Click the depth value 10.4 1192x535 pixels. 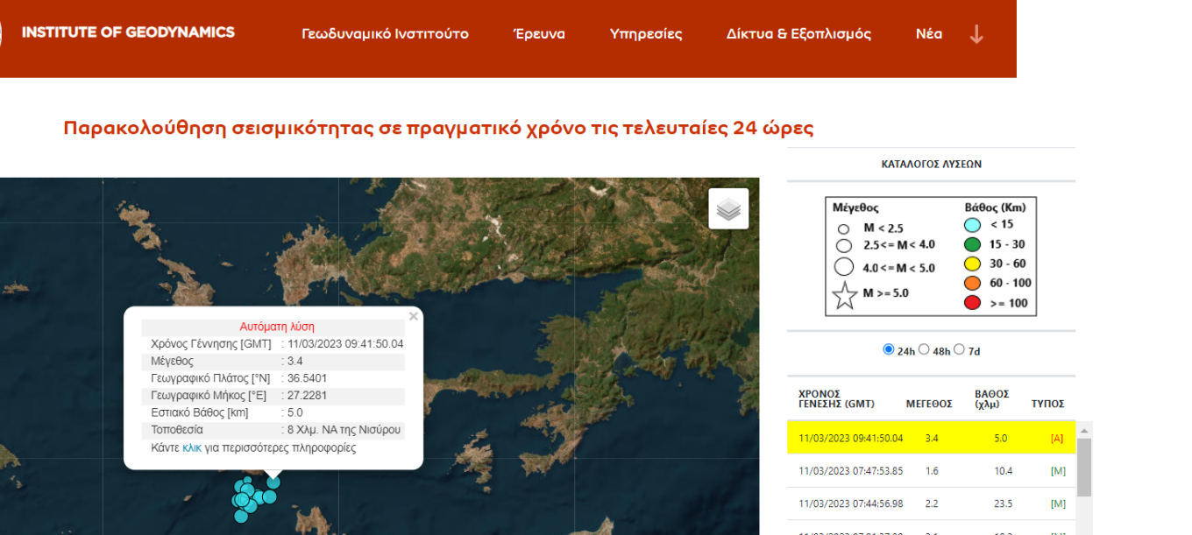(1004, 471)
